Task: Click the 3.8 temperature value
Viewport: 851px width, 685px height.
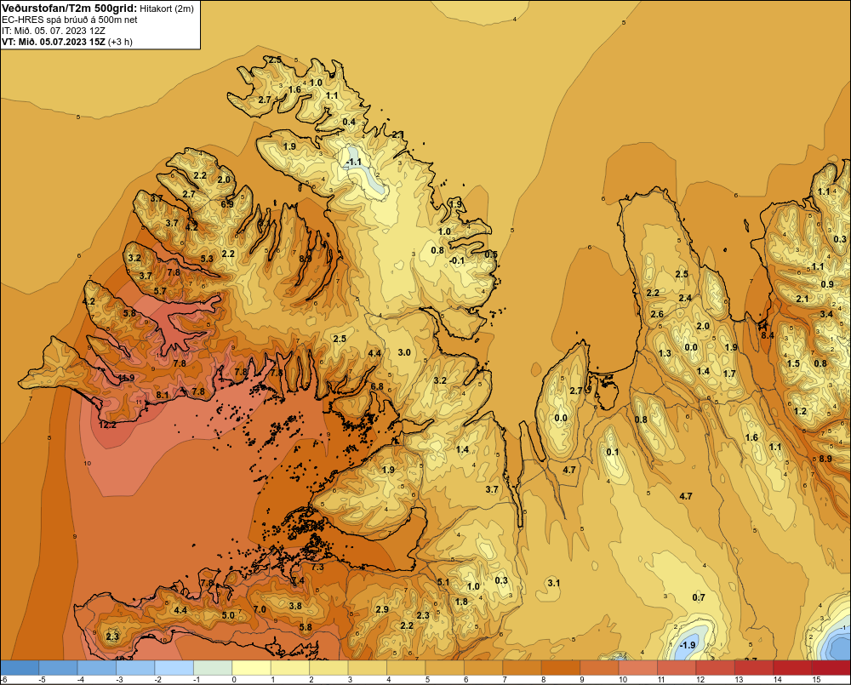Action: point(295,606)
